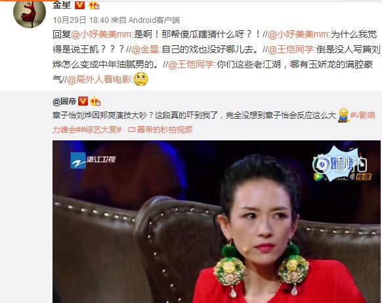Open the 圈帝的秒拍视频 link

[160, 129]
